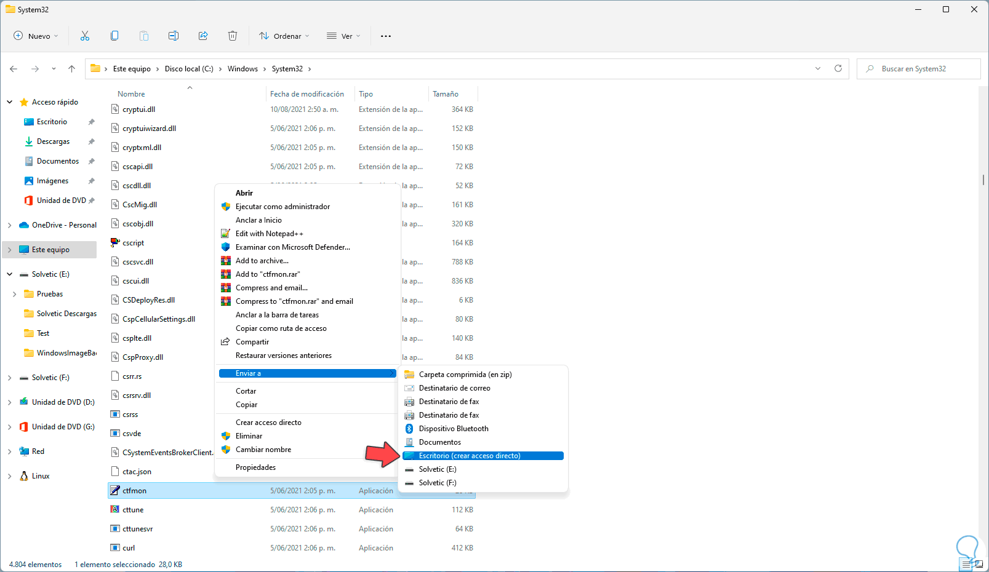Click Este equipo in breadcrumb path
The width and height of the screenshot is (989, 572).
(x=132, y=69)
